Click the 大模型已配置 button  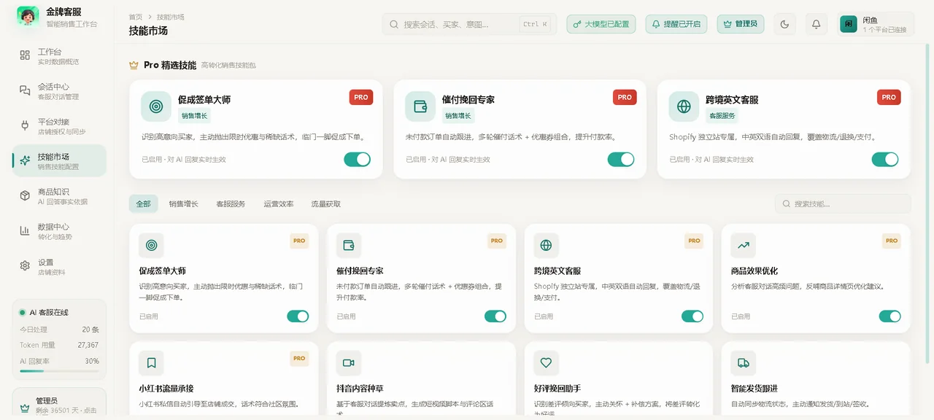[x=601, y=24]
